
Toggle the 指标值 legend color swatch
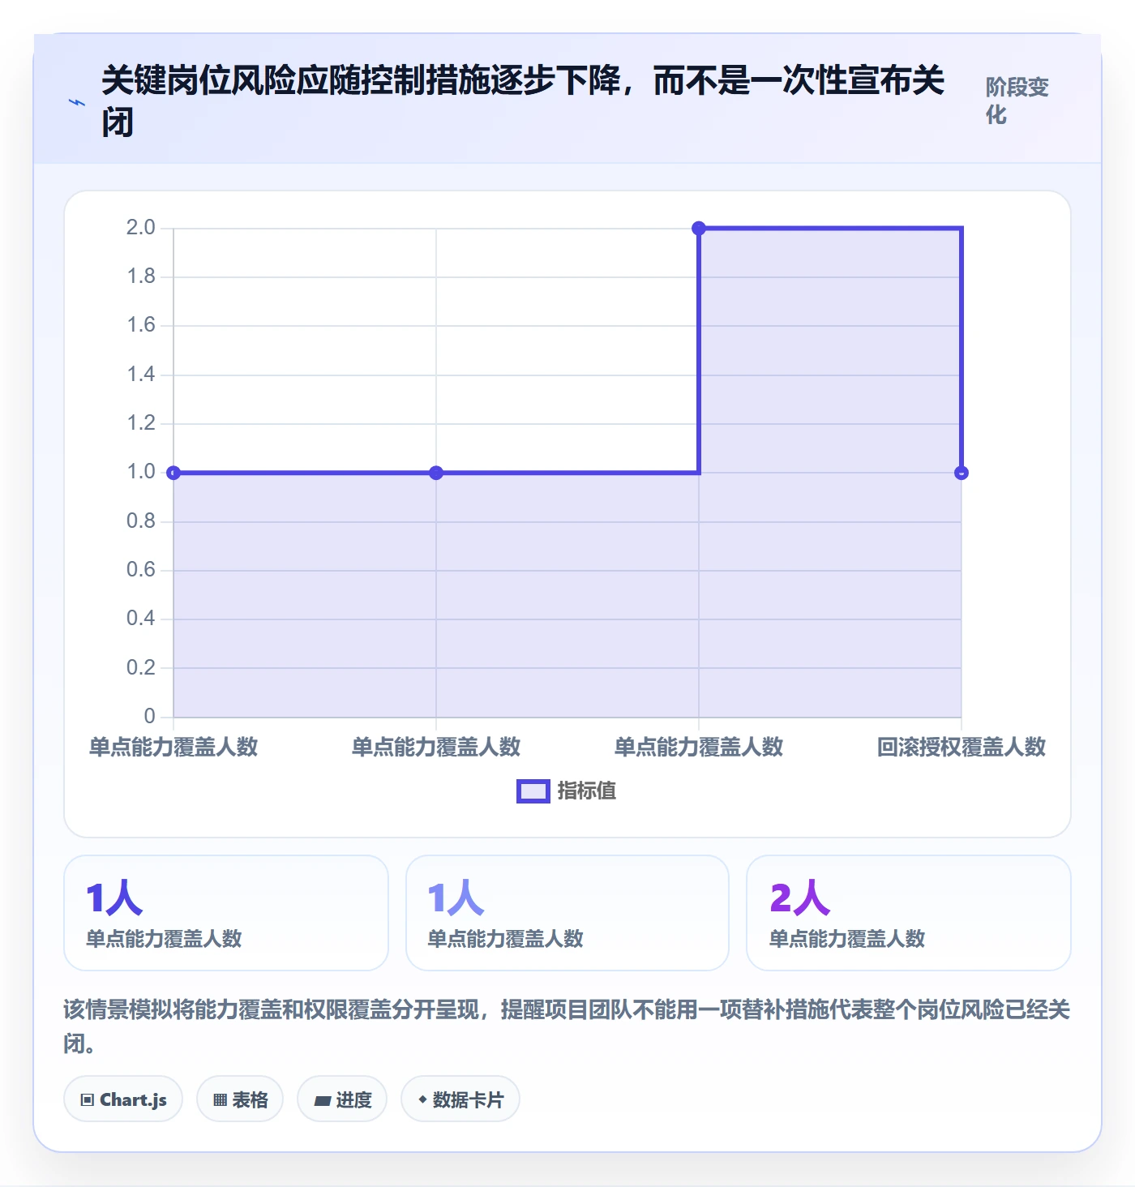(x=533, y=791)
